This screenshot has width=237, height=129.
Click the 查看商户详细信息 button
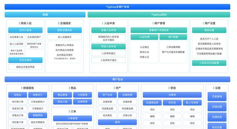pos(159,30)
